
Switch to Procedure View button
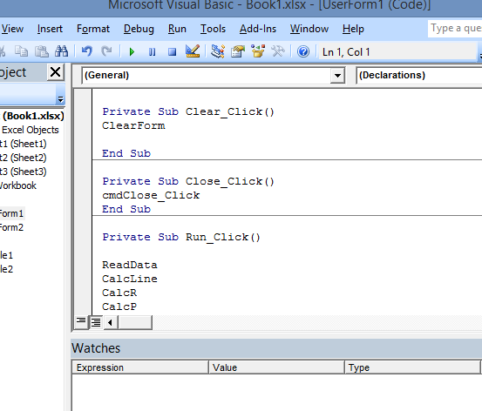(81, 322)
